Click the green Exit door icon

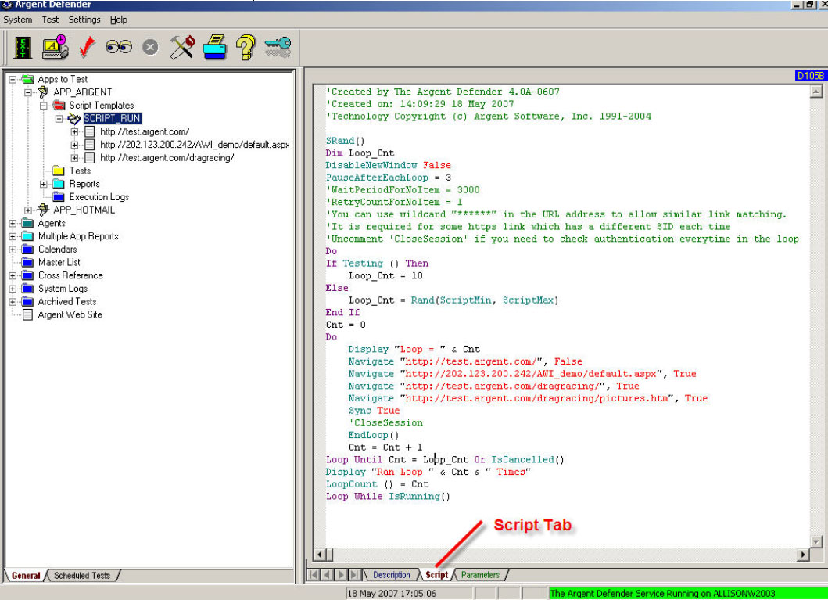tap(23, 48)
